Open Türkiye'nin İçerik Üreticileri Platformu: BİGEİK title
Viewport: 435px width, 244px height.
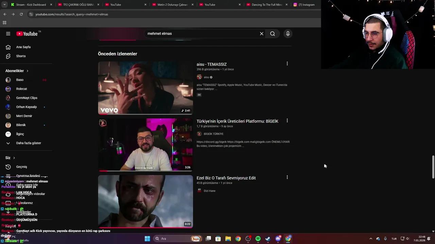click(237, 121)
